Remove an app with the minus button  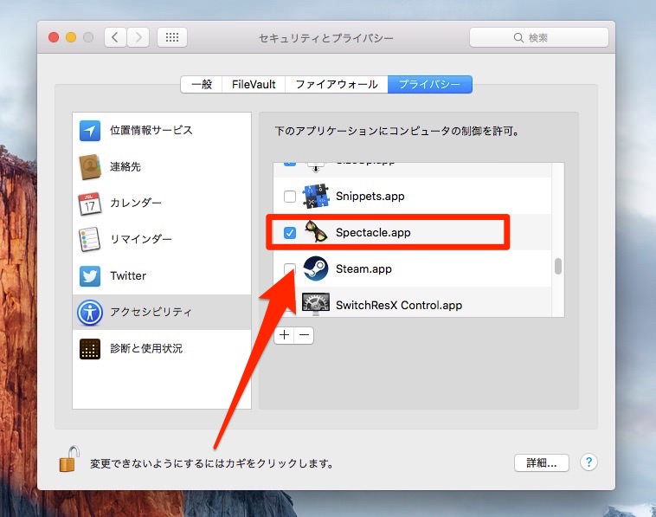click(304, 335)
